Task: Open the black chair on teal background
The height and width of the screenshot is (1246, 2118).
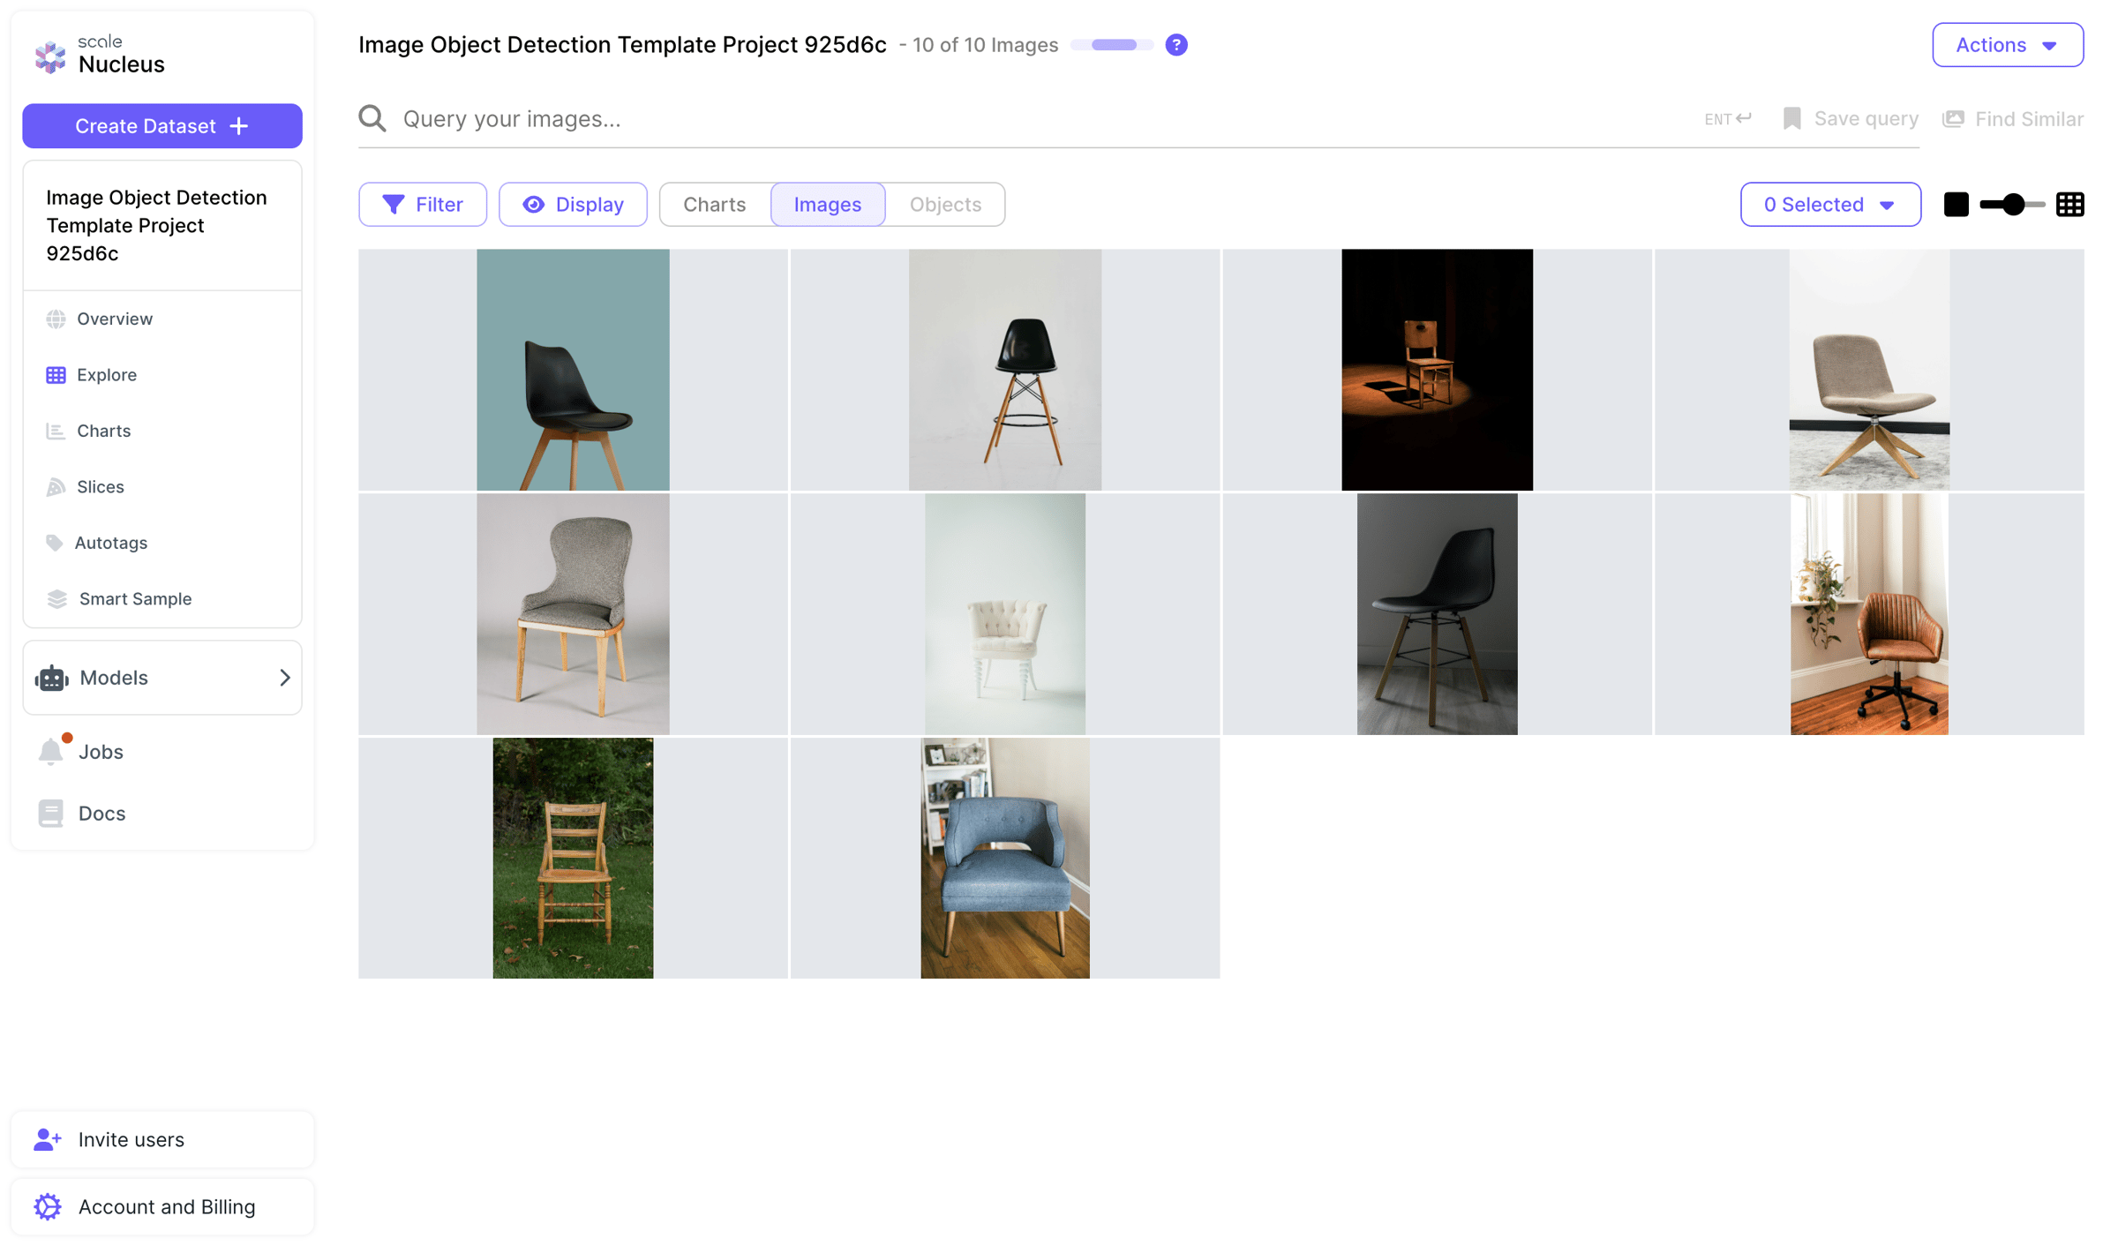Action: 573,370
